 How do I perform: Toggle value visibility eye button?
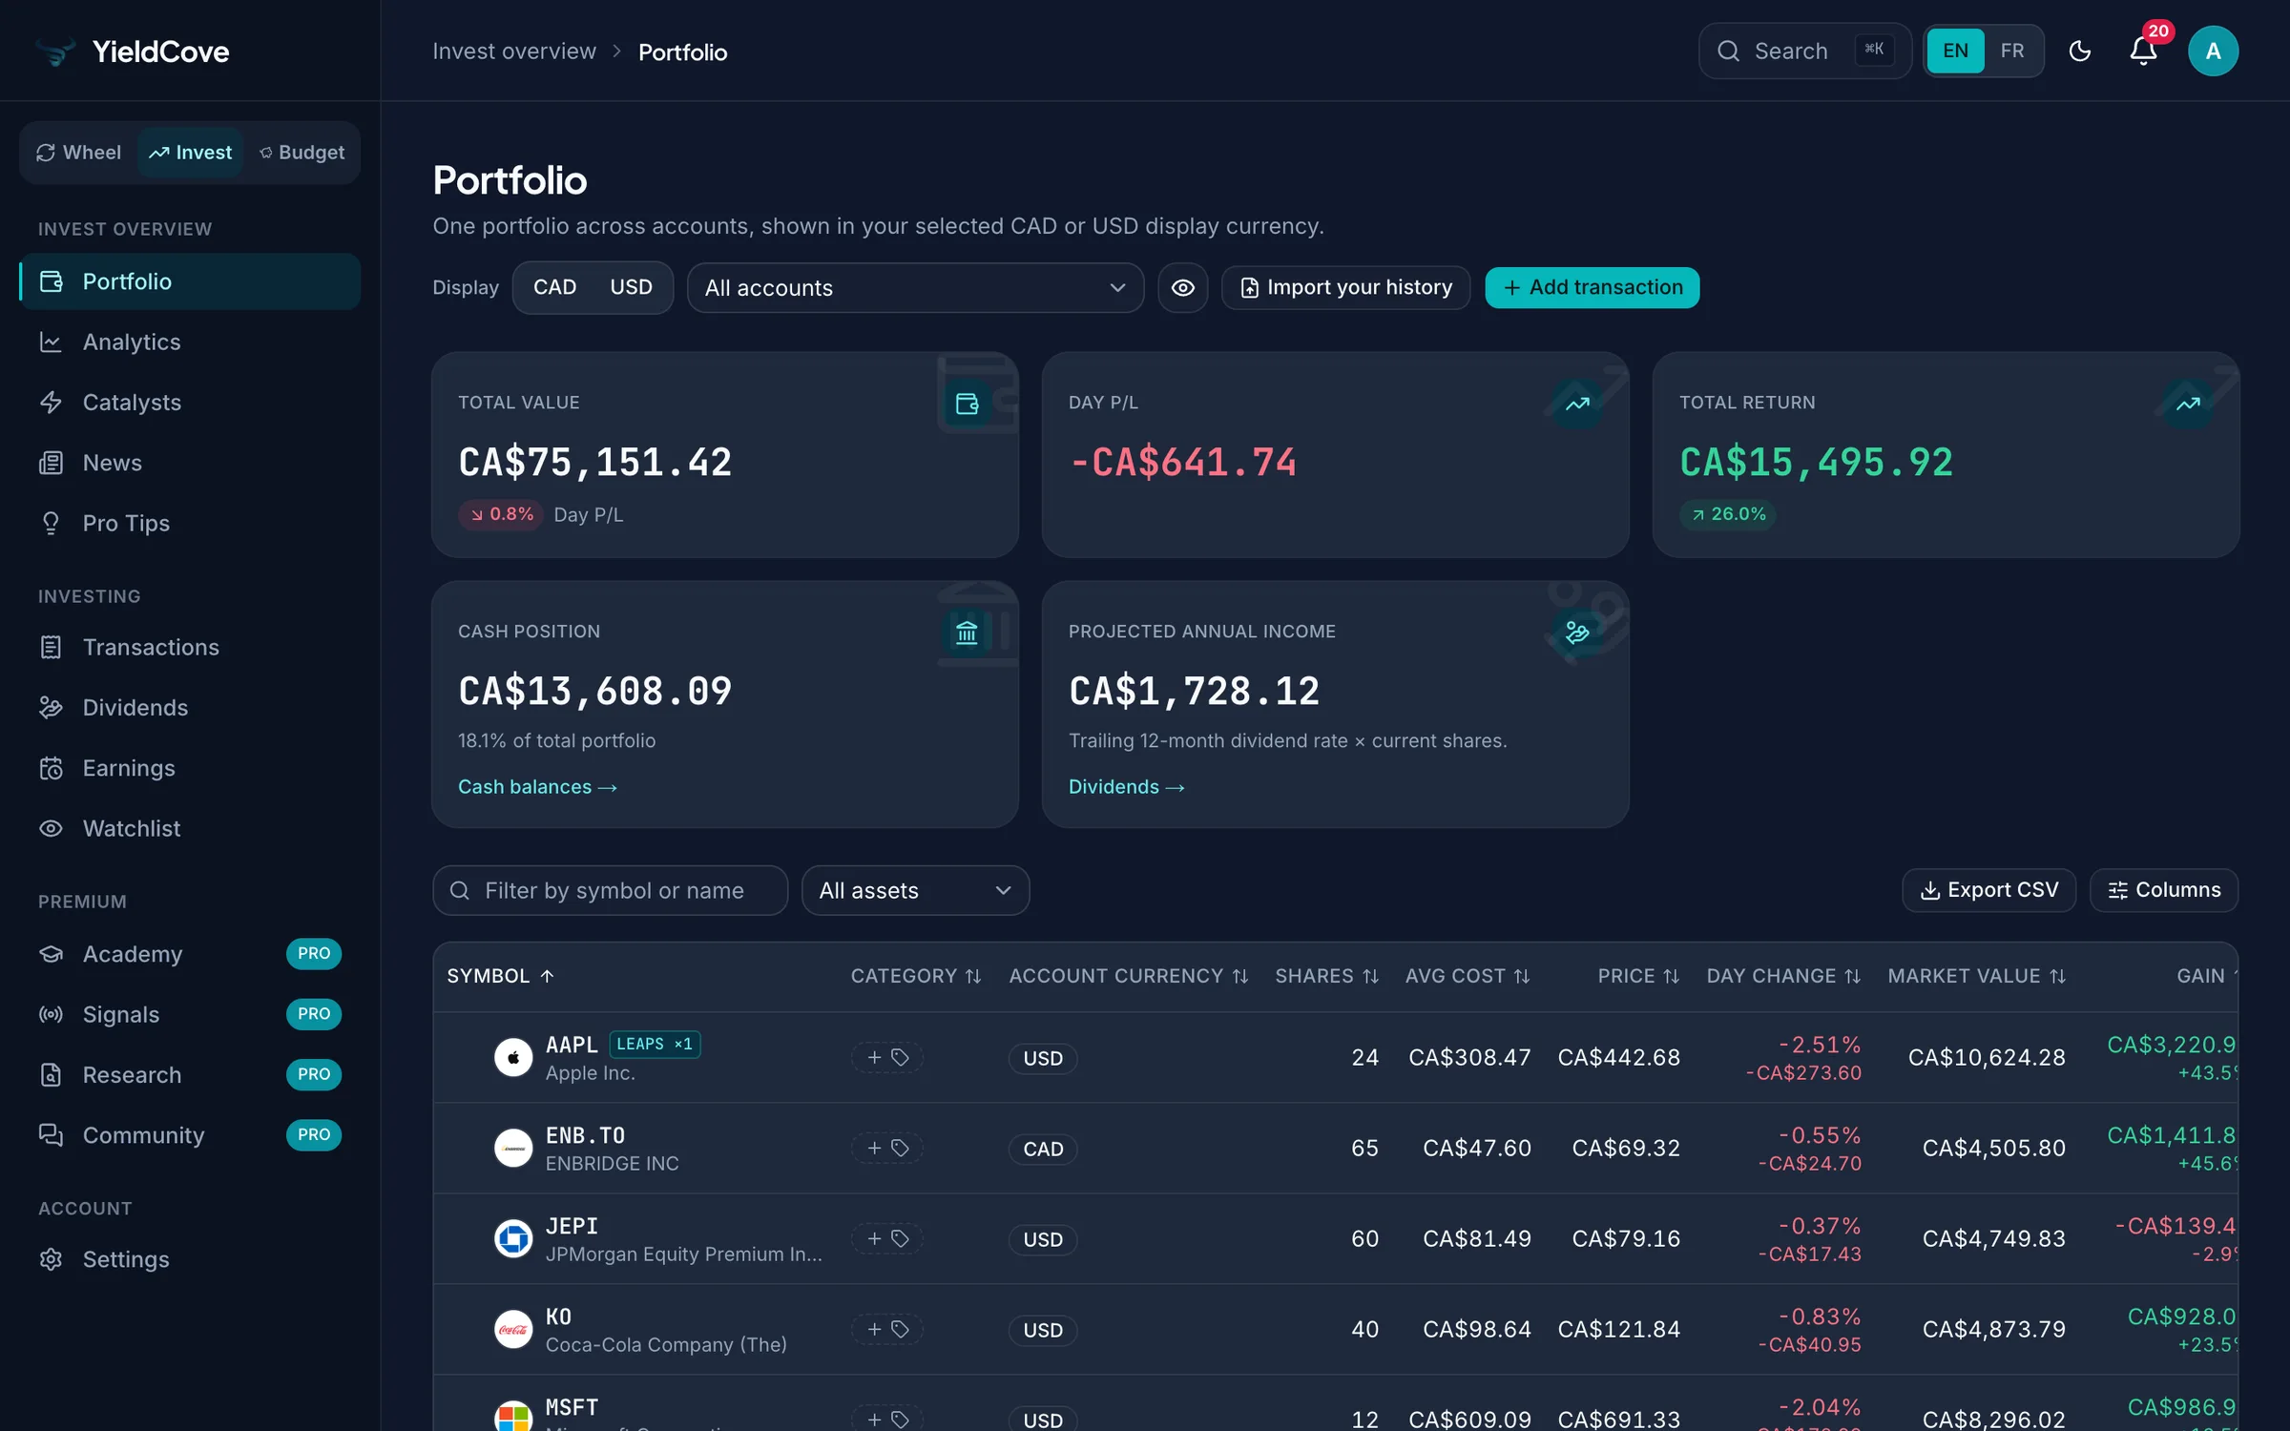1183,287
